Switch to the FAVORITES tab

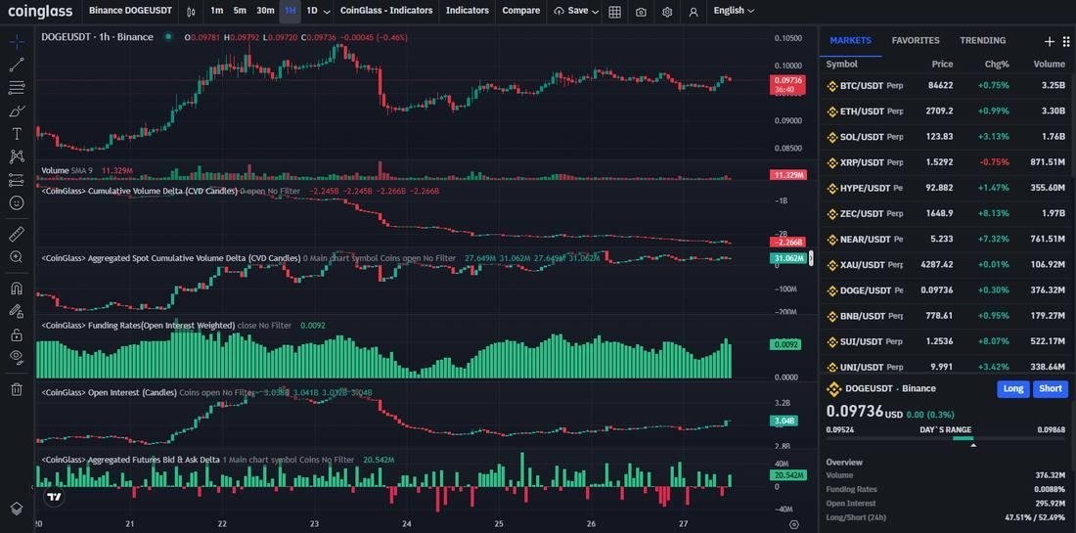[916, 40]
